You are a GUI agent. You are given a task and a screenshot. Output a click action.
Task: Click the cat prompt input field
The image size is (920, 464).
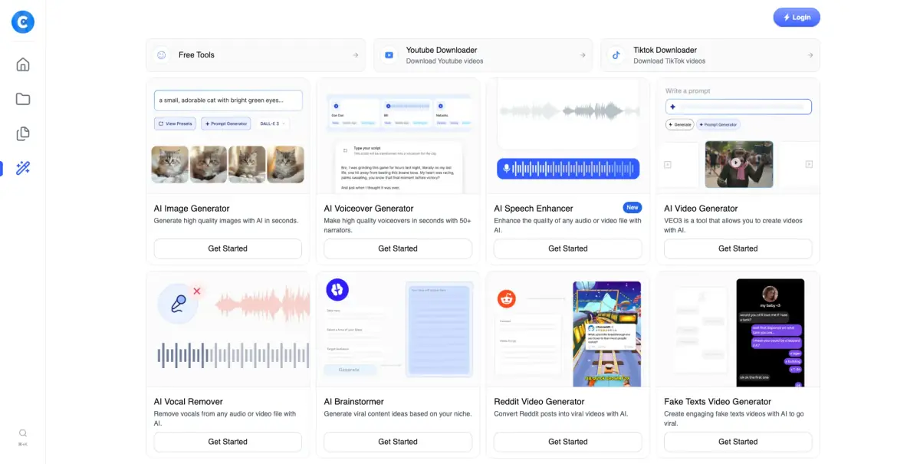tap(228, 100)
